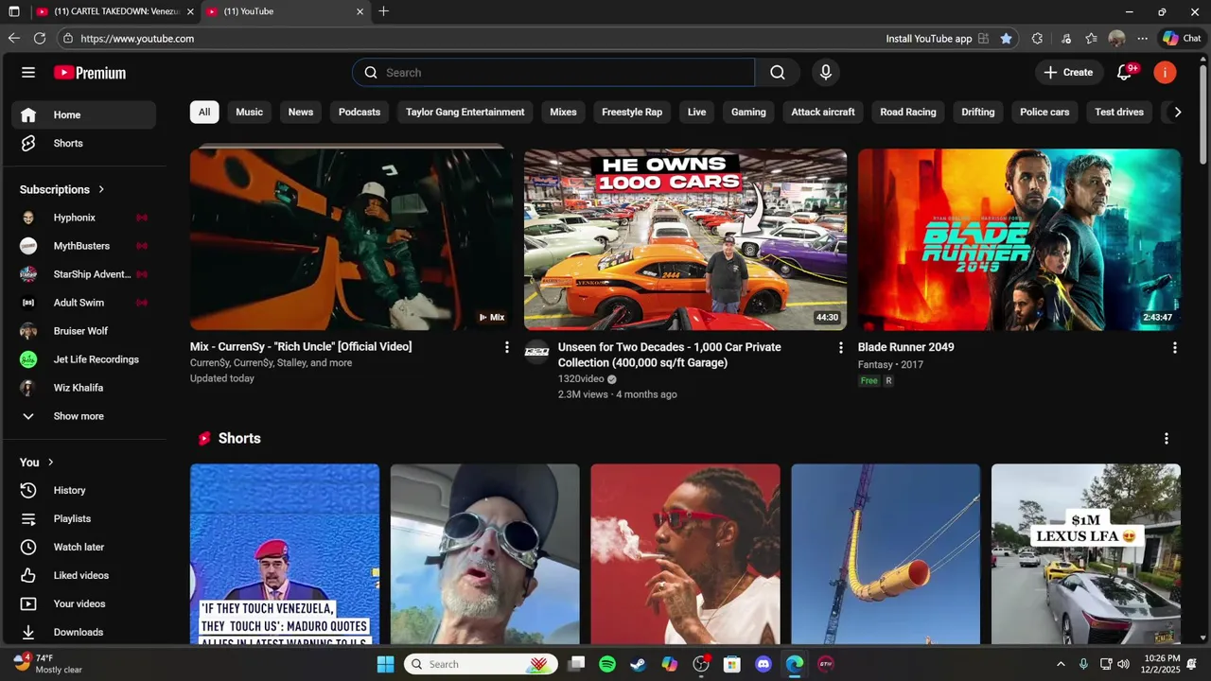1211x681 pixels.
Task: Open more options for Blade Runner 2049
Action: (x=1174, y=348)
